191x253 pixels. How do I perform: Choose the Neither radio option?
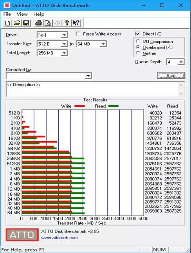(x=138, y=53)
